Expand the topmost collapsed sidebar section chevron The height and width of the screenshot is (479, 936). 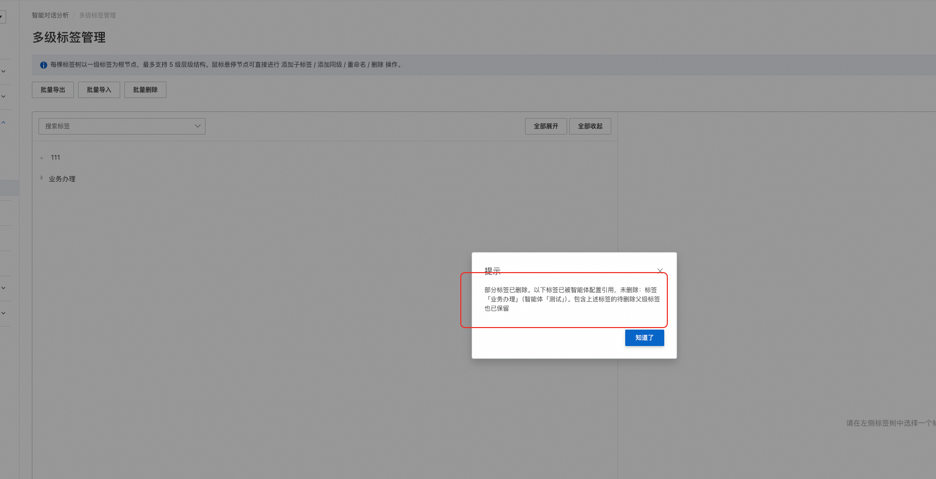[x=4, y=71]
